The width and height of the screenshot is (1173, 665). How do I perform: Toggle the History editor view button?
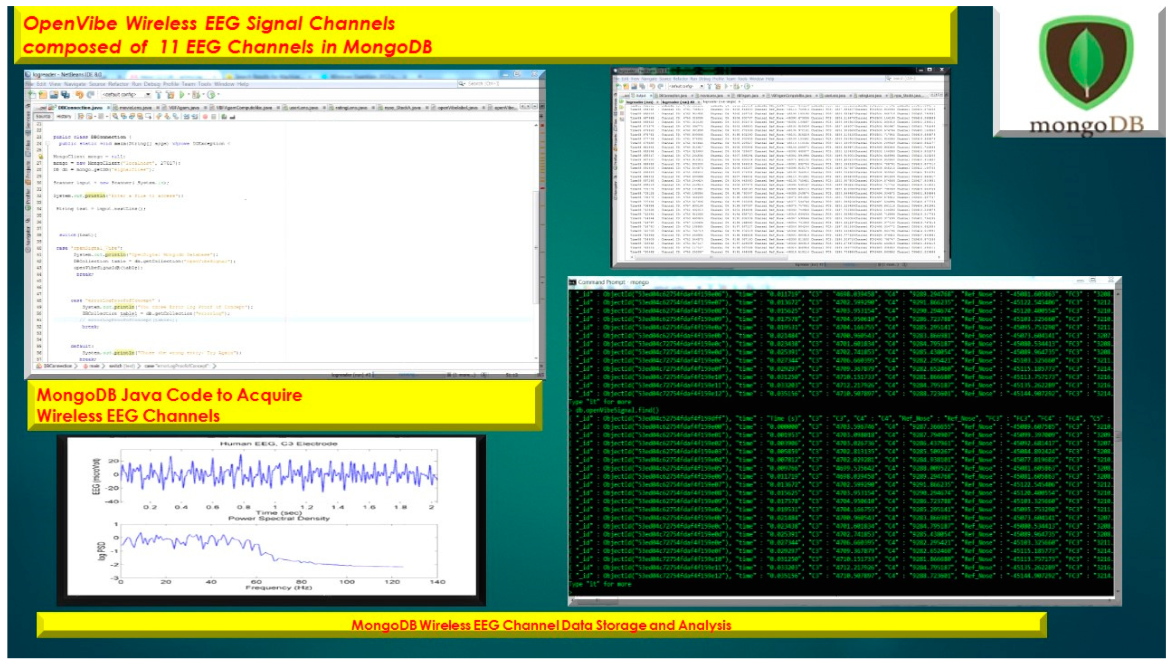pos(64,116)
